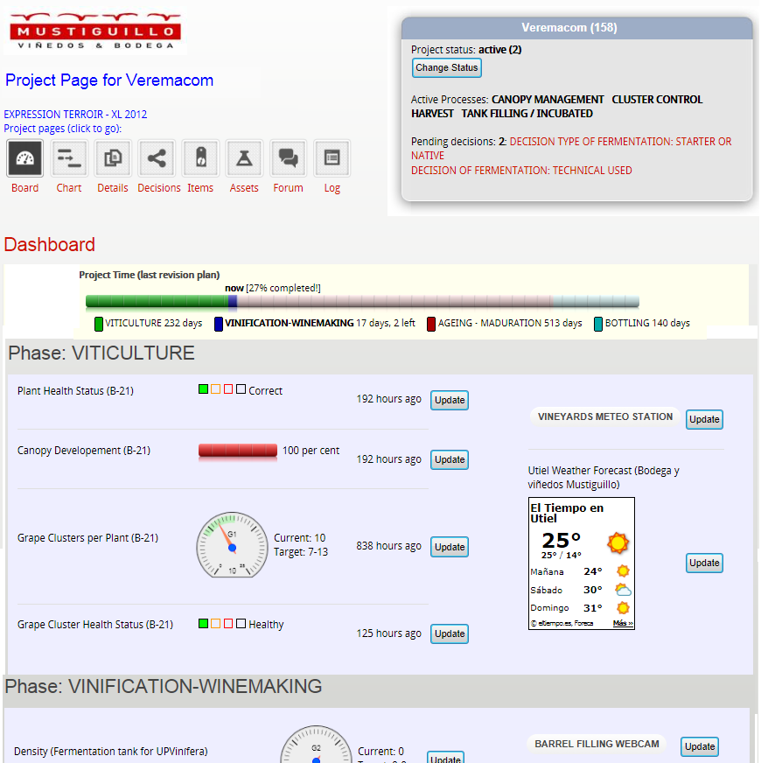The image size is (761, 763).
Task: Click the green Viticulture timeline segment
Action: [157, 302]
